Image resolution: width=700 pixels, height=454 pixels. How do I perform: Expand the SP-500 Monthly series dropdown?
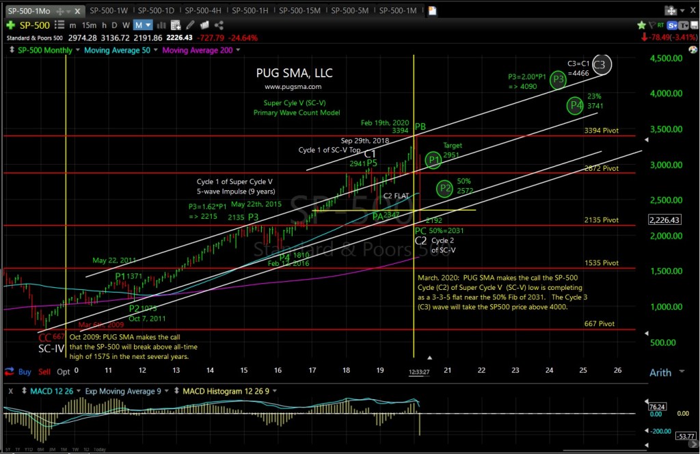coord(78,50)
